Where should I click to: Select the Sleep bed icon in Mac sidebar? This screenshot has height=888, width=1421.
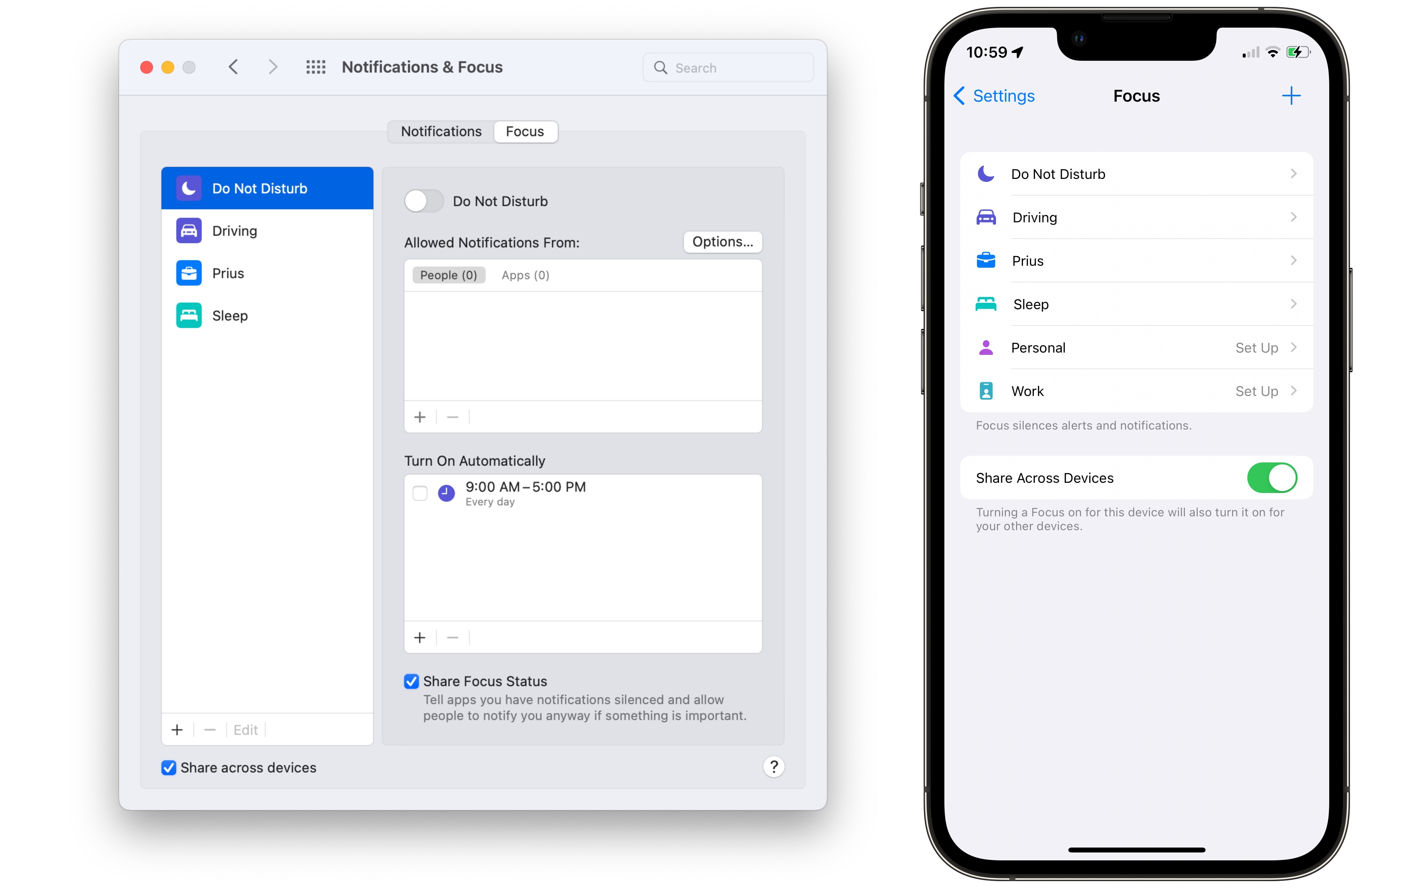(188, 315)
